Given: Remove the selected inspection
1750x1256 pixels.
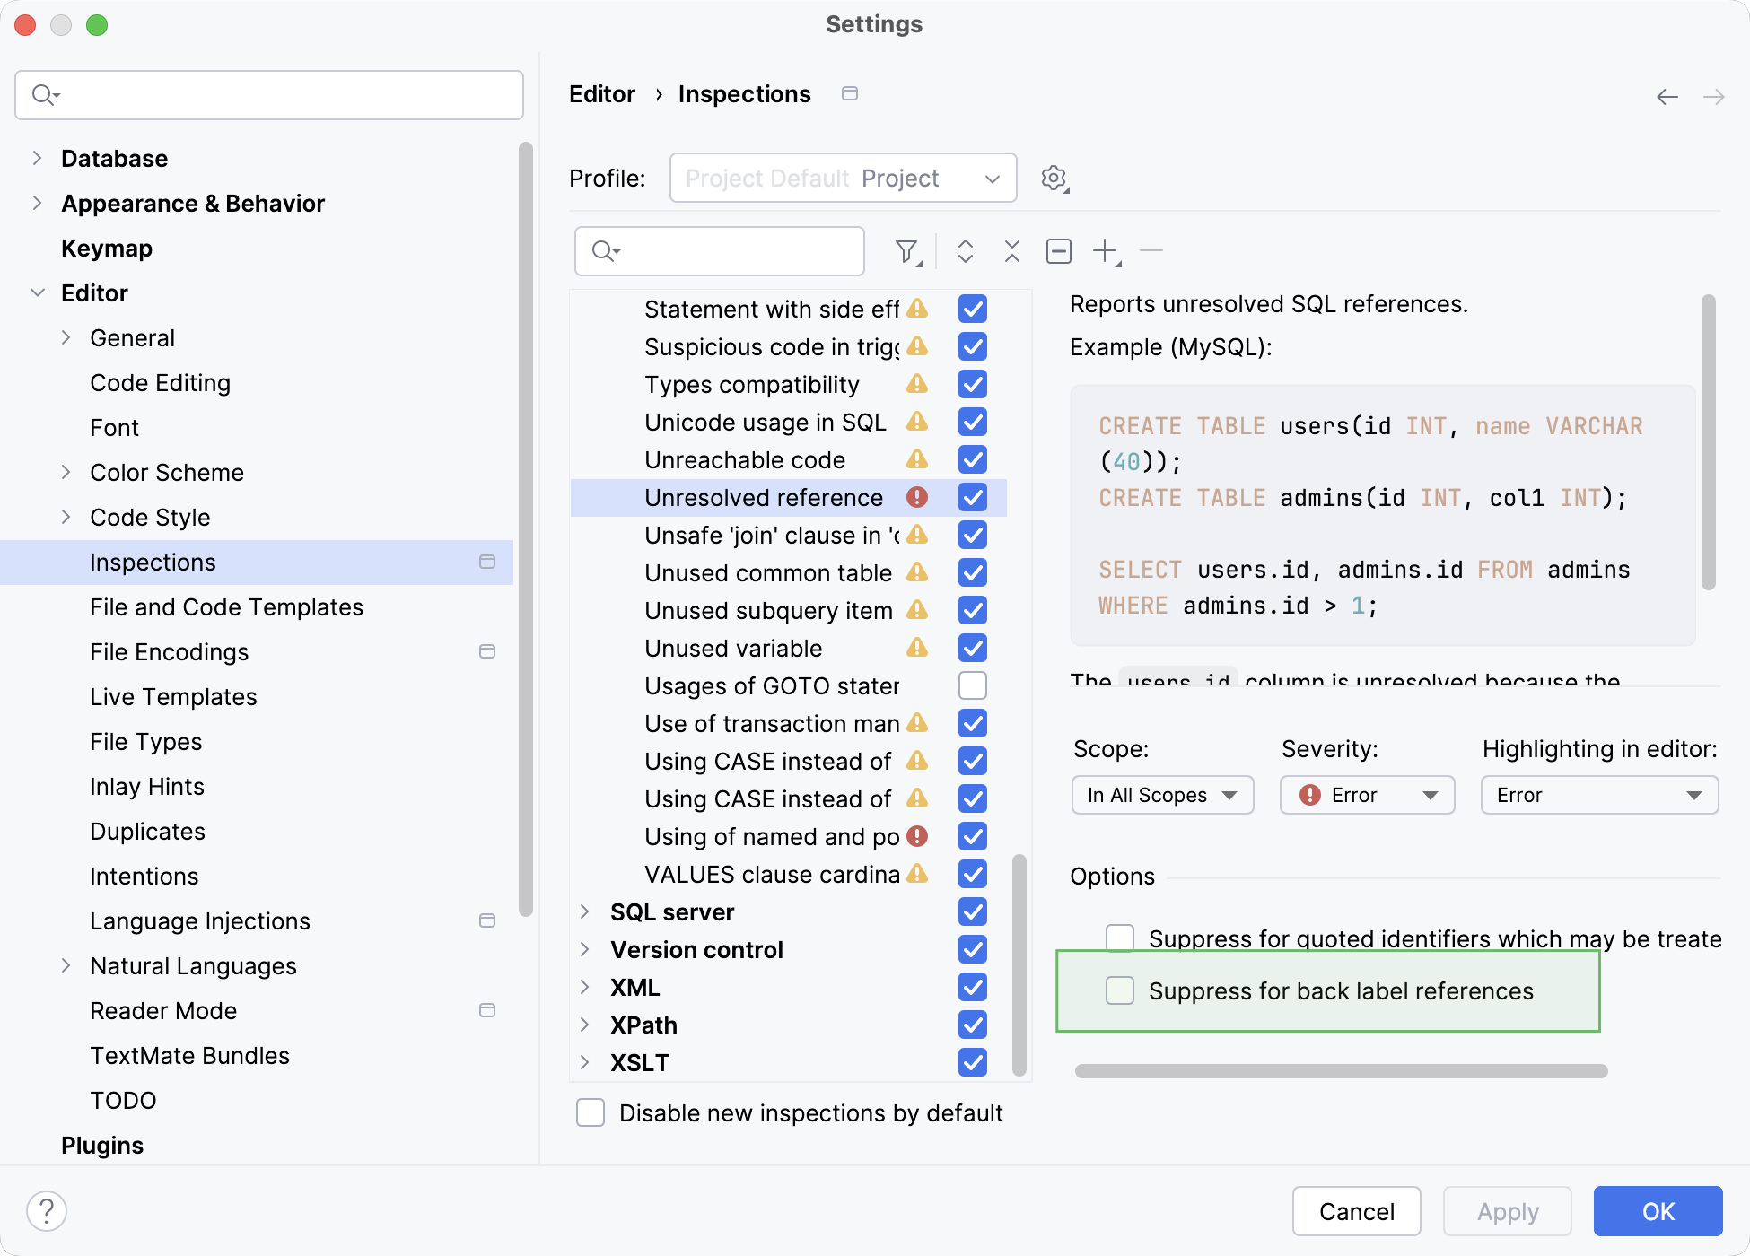Looking at the screenshot, I should click(1151, 251).
